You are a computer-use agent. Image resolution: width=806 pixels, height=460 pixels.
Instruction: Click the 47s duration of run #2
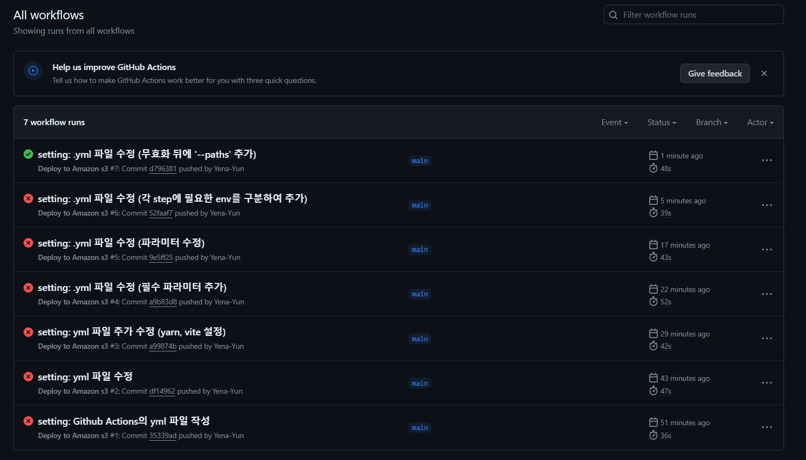pyautogui.click(x=666, y=391)
